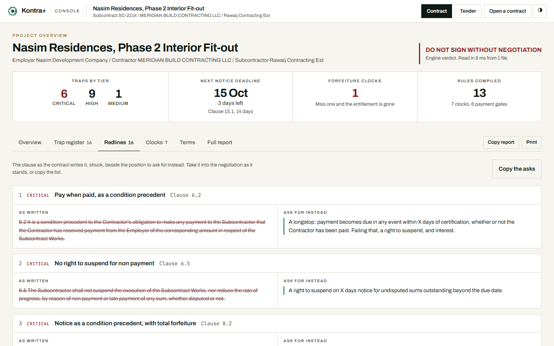This screenshot has width=554, height=346.
Task: Click "Miss one and the entitlement is gone"
Action: pos(355,104)
